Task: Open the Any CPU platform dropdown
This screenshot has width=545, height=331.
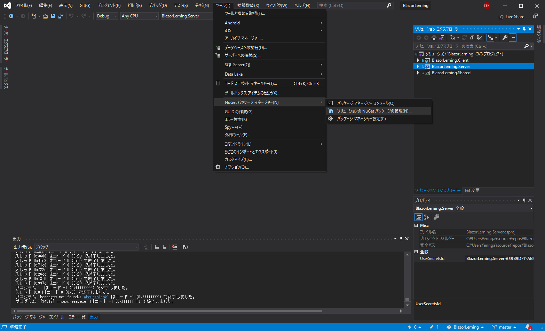Action: pyautogui.click(x=139, y=16)
